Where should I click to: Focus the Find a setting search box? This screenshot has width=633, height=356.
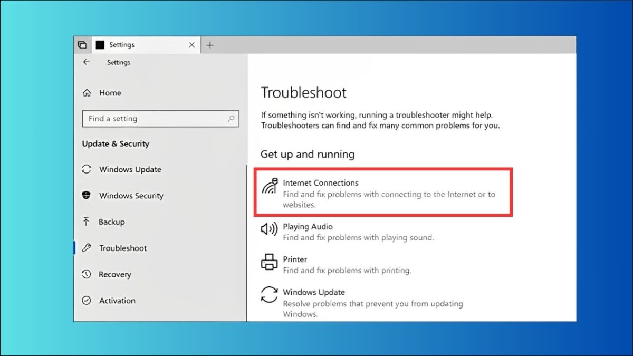point(160,119)
